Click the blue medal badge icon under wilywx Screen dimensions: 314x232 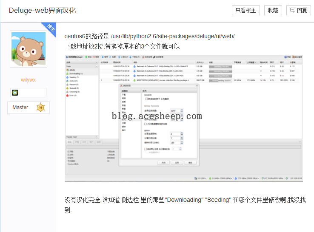(x=15, y=93)
